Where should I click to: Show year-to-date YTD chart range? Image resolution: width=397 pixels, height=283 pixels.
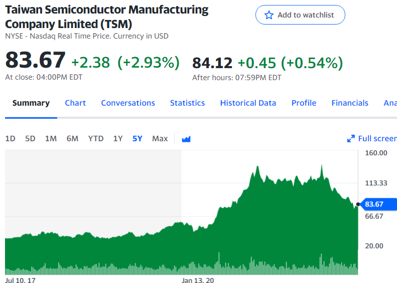96,138
